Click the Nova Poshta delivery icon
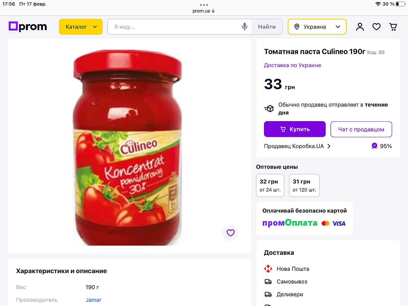This screenshot has height=306, width=408. pos(268,269)
